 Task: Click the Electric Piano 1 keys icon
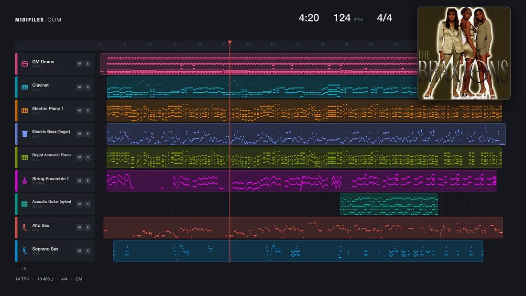pos(24,110)
